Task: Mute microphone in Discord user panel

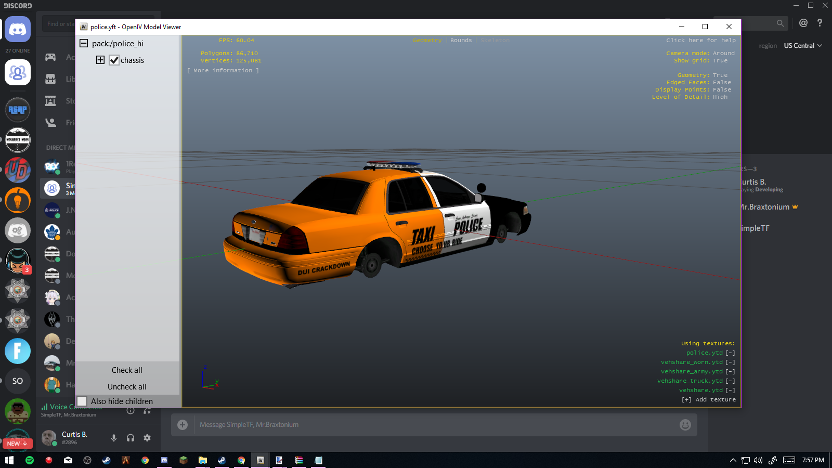Action: pyautogui.click(x=114, y=438)
